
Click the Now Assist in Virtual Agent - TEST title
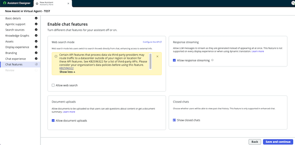tap(28, 11)
